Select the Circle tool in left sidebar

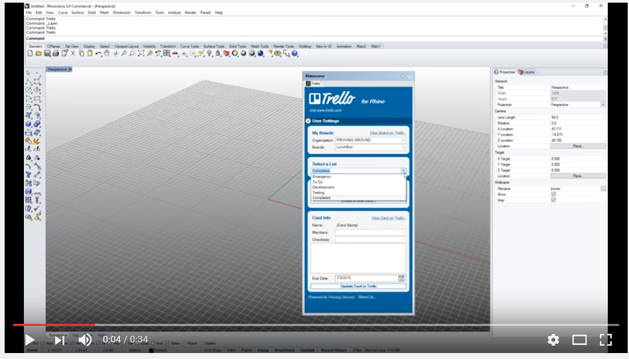pos(29,90)
